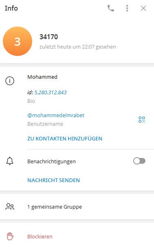Viewport: 154px width, 247px height.
Task: Copy the id 5.280.312.843 link
Action: 51,92
